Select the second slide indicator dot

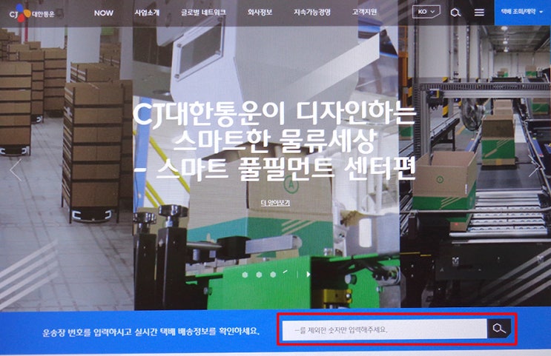(259, 275)
